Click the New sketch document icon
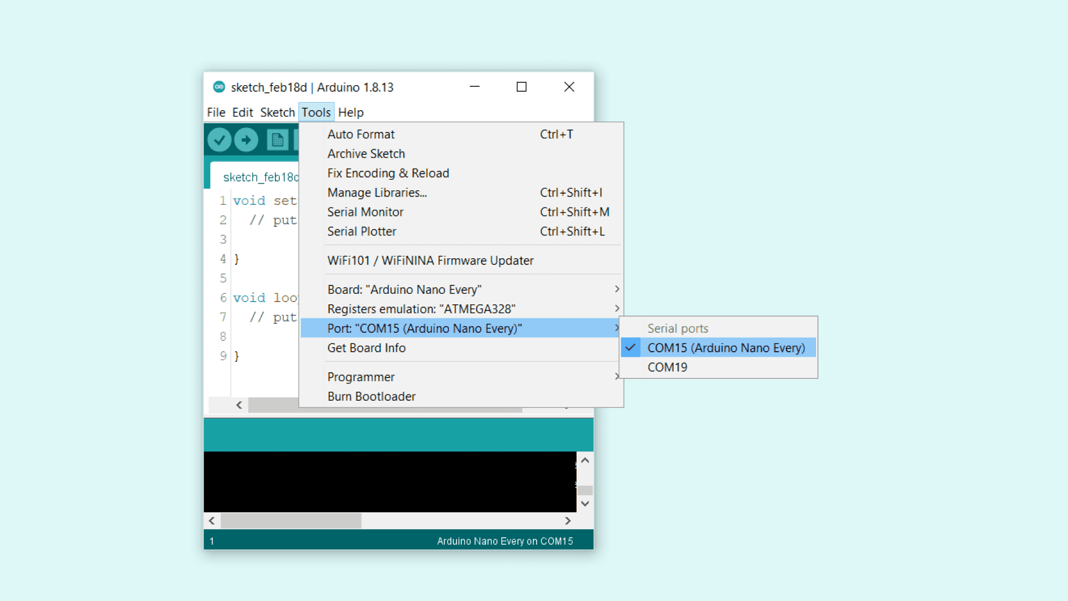The image size is (1068, 601). coord(277,140)
